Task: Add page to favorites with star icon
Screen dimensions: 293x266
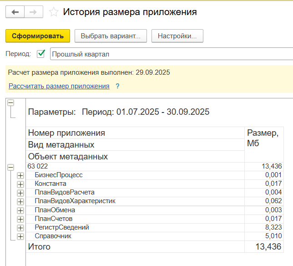Action: pos(54,12)
